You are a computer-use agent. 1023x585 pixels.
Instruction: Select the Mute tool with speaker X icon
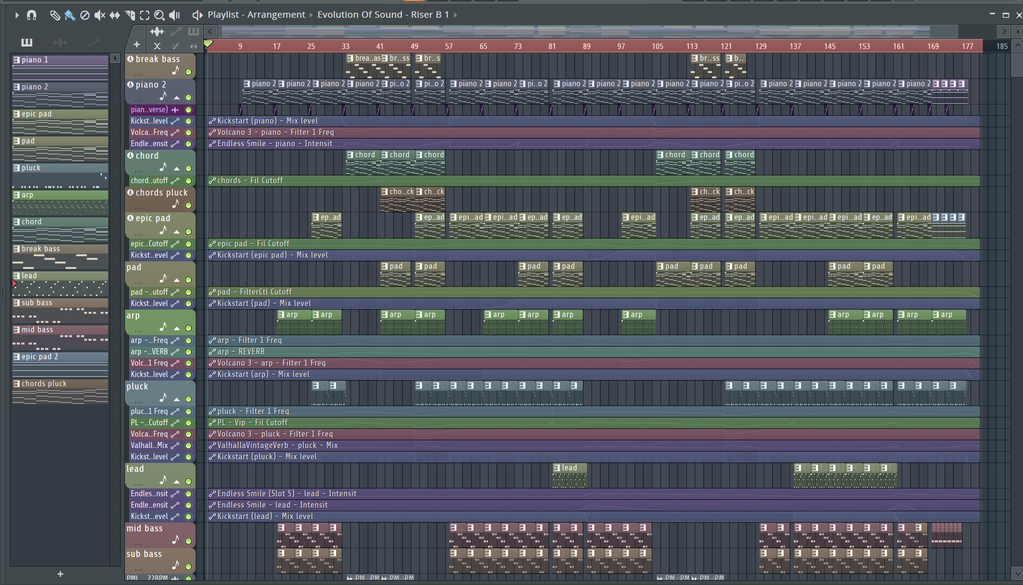coord(99,15)
